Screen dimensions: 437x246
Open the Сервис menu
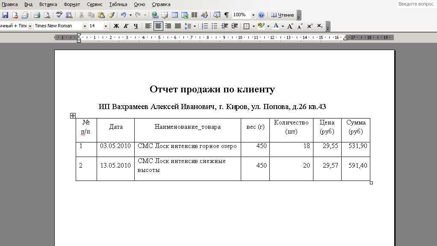[94, 4]
